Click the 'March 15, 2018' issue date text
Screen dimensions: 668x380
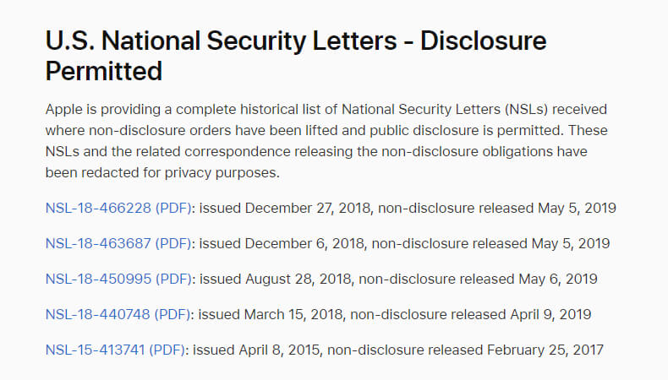coord(293,314)
